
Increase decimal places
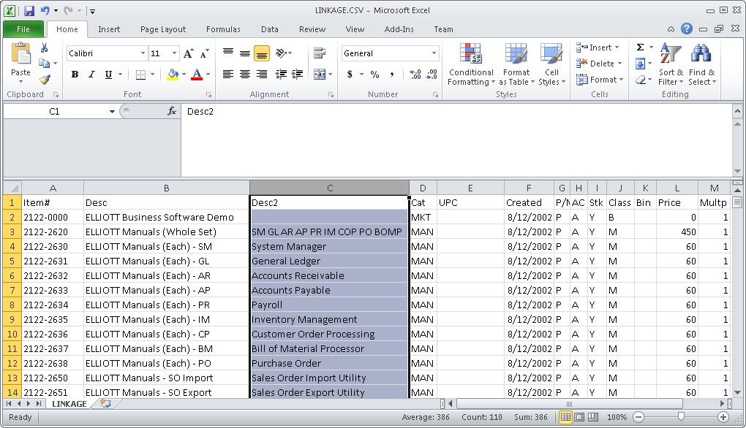pyautogui.click(x=415, y=74)
